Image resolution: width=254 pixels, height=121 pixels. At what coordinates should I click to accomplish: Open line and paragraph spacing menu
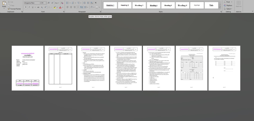tap(86, 7)
